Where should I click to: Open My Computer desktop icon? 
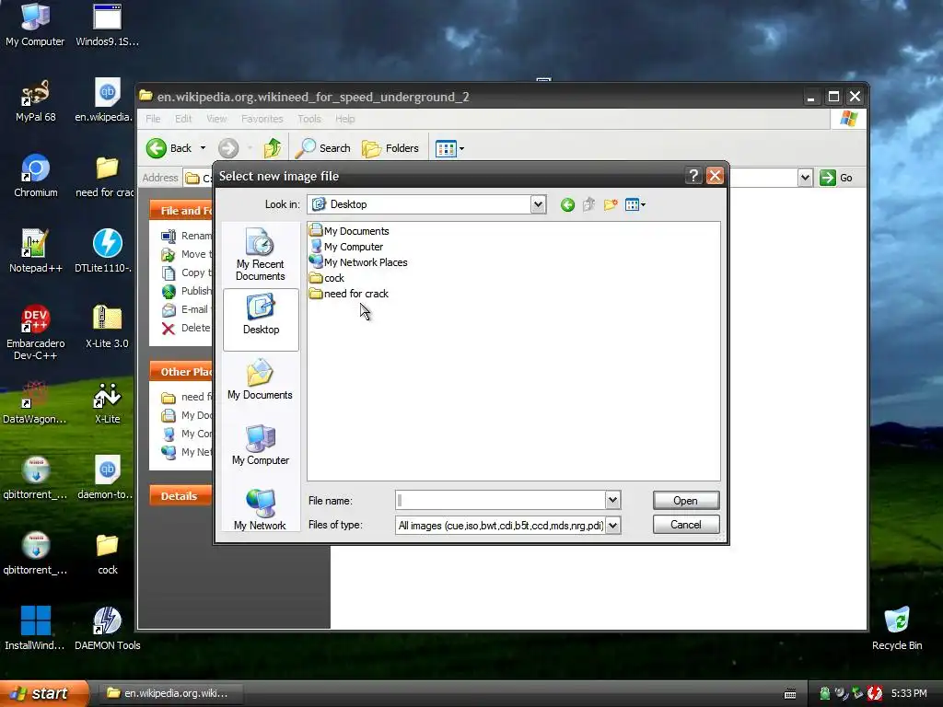35,25
